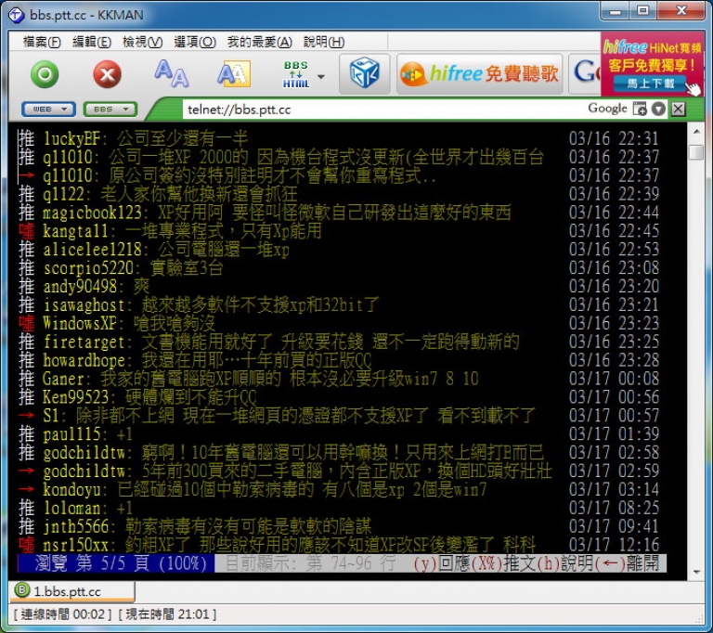
Task: Click the jnth5566 comment line
Action: click(338, 526)
